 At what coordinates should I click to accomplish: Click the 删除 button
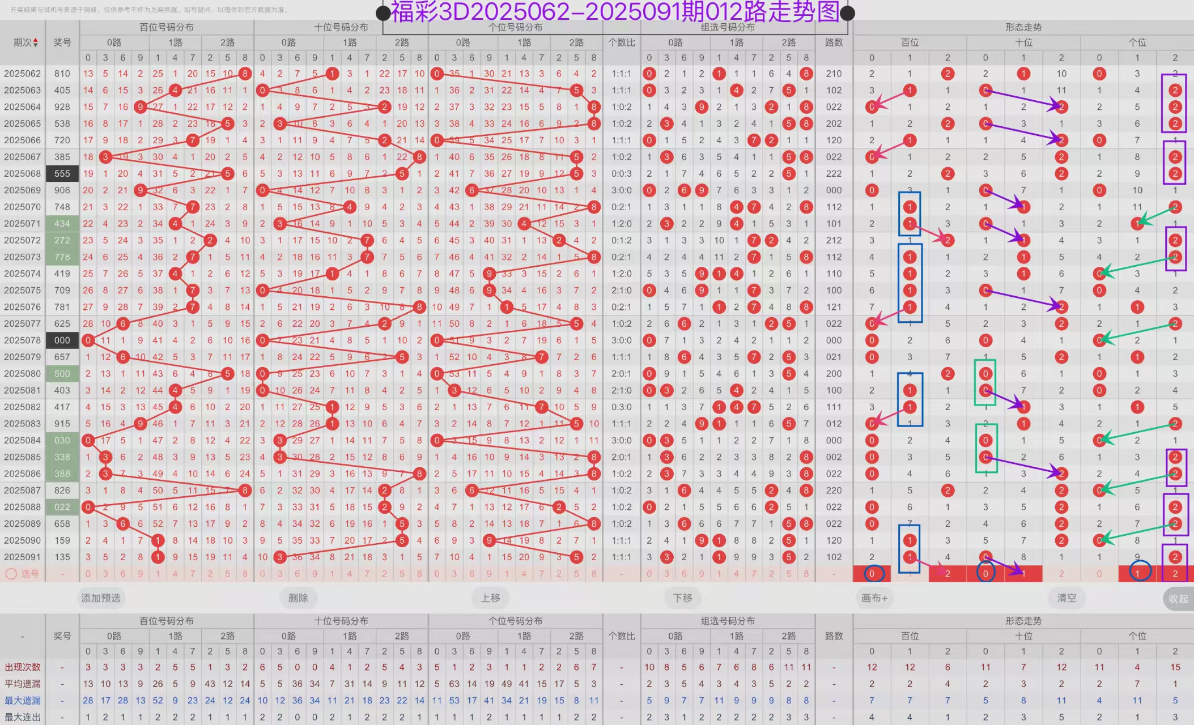tap(298, 598)
